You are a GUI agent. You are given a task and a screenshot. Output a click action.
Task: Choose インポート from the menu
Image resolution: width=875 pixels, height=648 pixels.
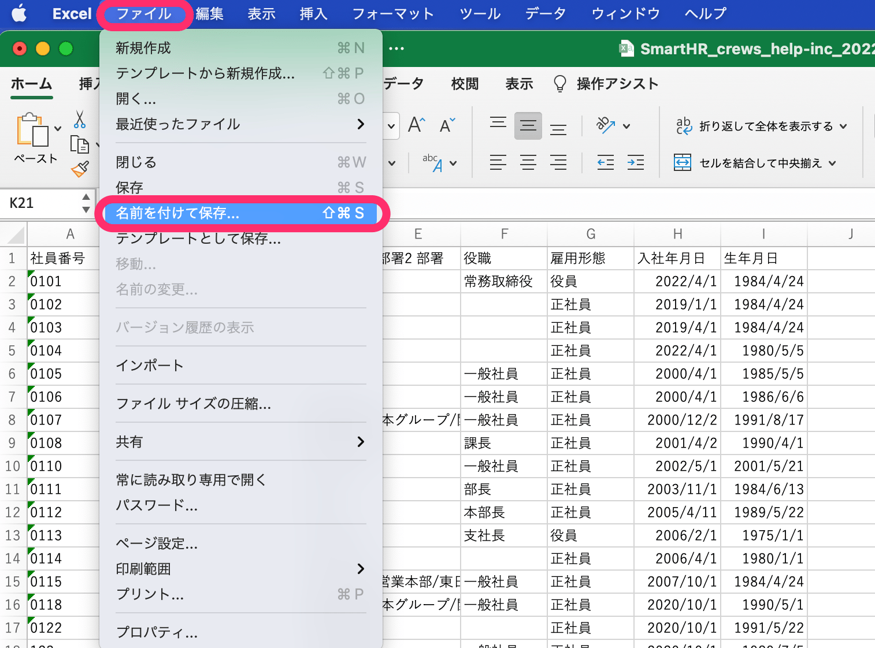241,366
